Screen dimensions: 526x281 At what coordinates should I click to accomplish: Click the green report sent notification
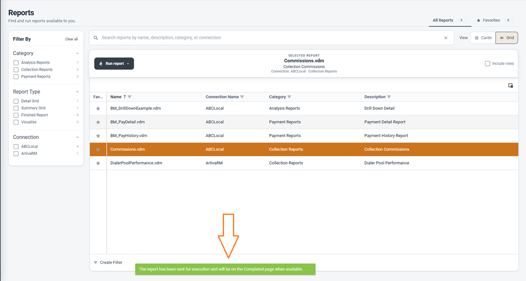click(x=225, y=269)
